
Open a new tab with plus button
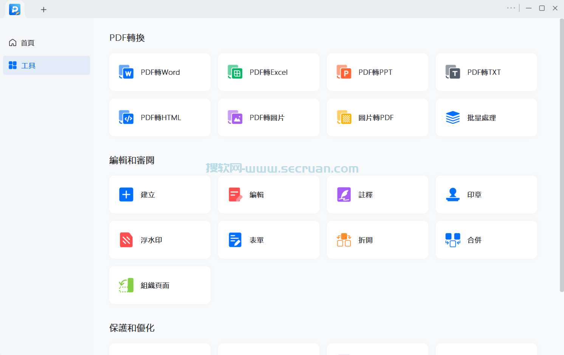point(43,9)
